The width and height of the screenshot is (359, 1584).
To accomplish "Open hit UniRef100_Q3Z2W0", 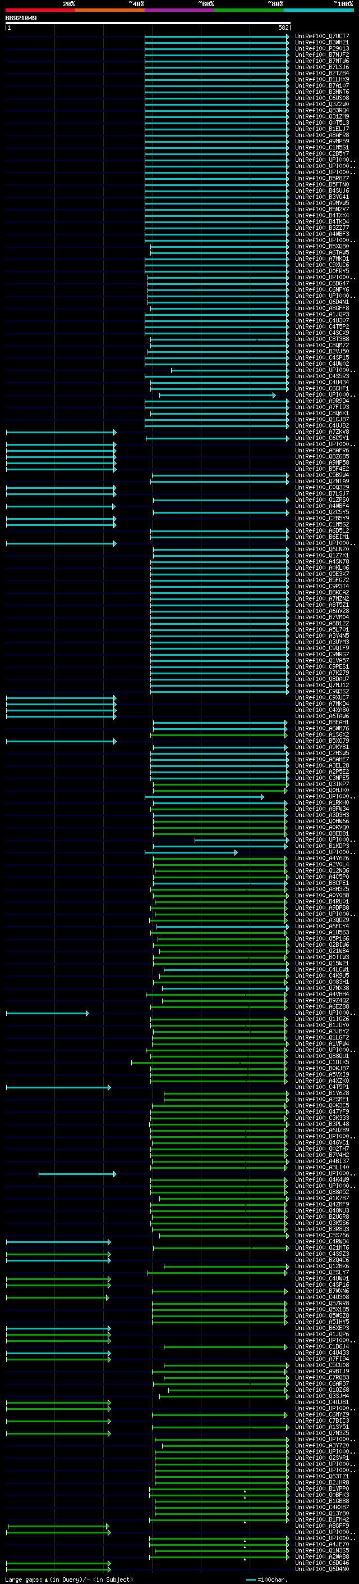I will 321,104.
